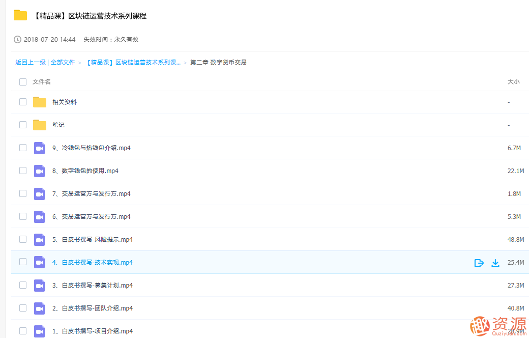Click the size value 48.8M
529x338 pixels.
pos(516,240)
